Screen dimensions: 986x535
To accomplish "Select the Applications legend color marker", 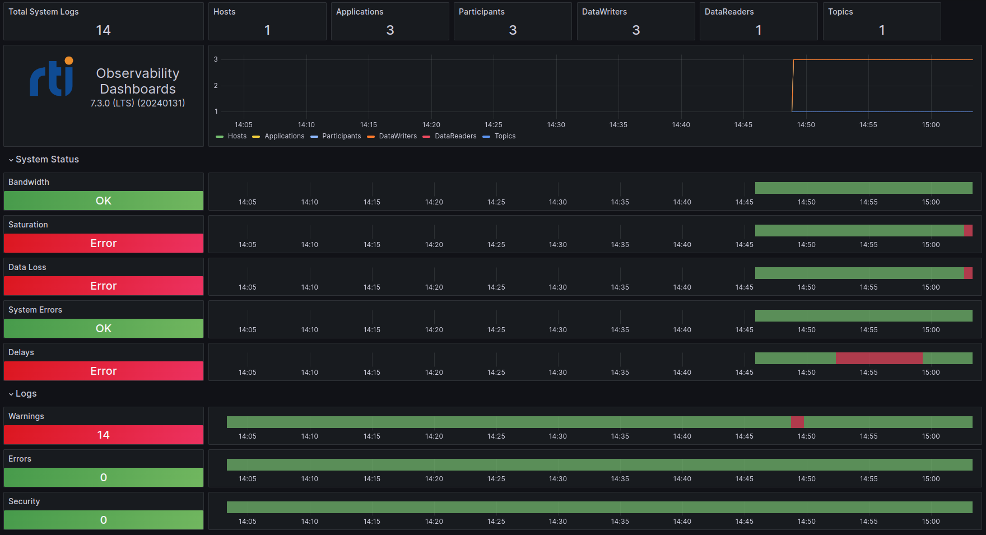I will pyautogui.click(x=256, y=136).
